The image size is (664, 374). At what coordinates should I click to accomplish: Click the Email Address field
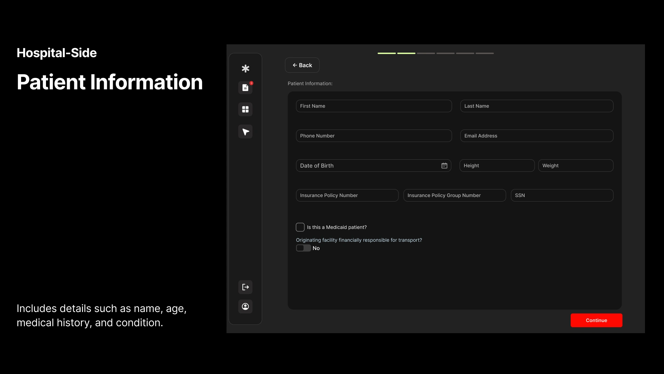536,136
